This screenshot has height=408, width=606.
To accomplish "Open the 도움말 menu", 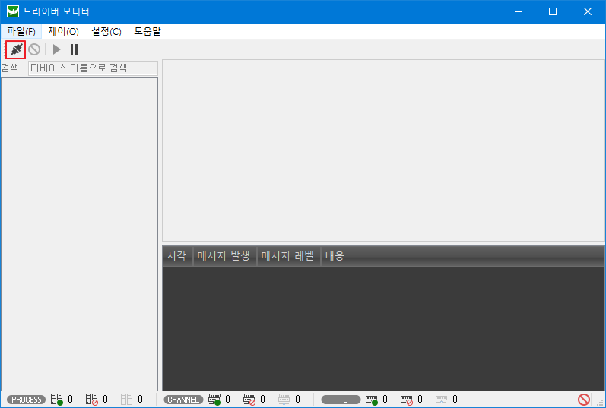I will point(148,31).
